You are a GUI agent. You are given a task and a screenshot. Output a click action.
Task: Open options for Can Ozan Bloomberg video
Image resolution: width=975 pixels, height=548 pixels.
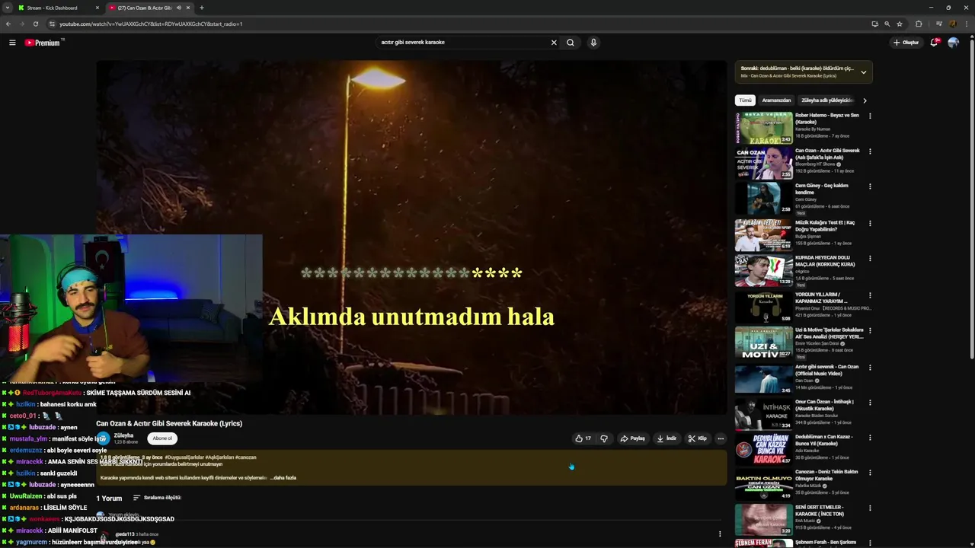tap(870, 151)
